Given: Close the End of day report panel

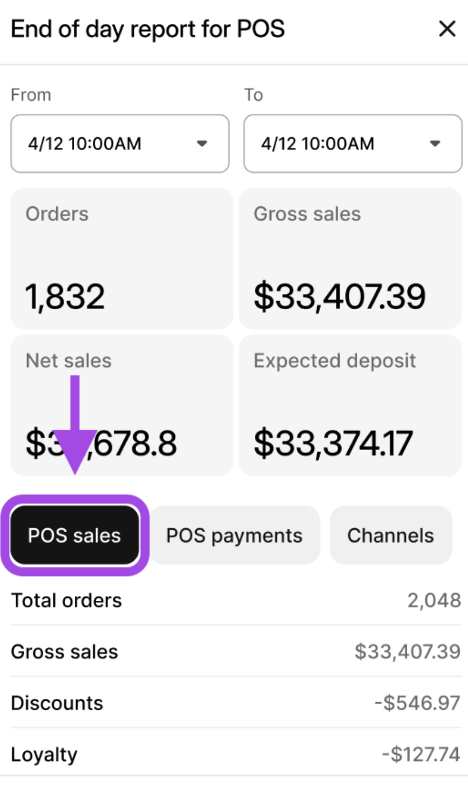Looking at the screenshot, I should 447,29.
